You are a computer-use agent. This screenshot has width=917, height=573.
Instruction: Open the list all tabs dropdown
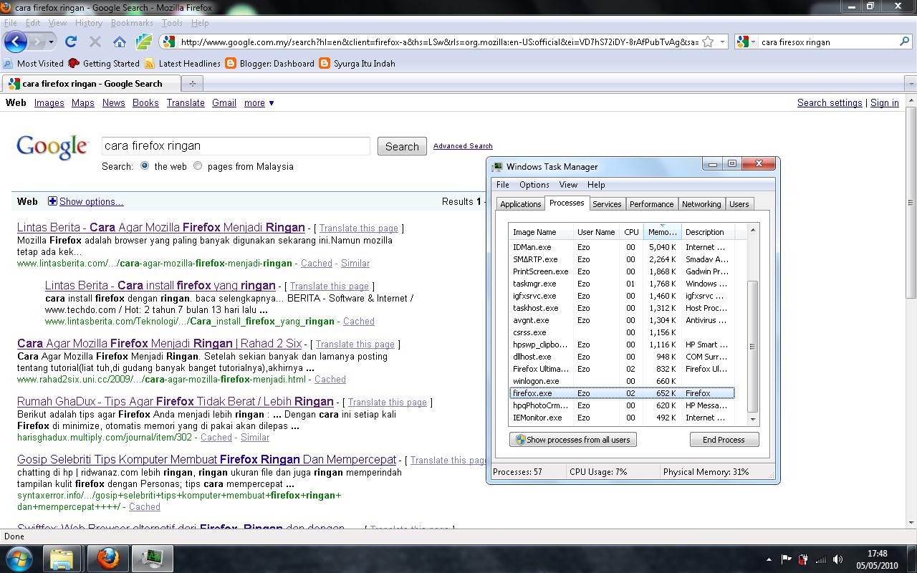coord(911,84)
